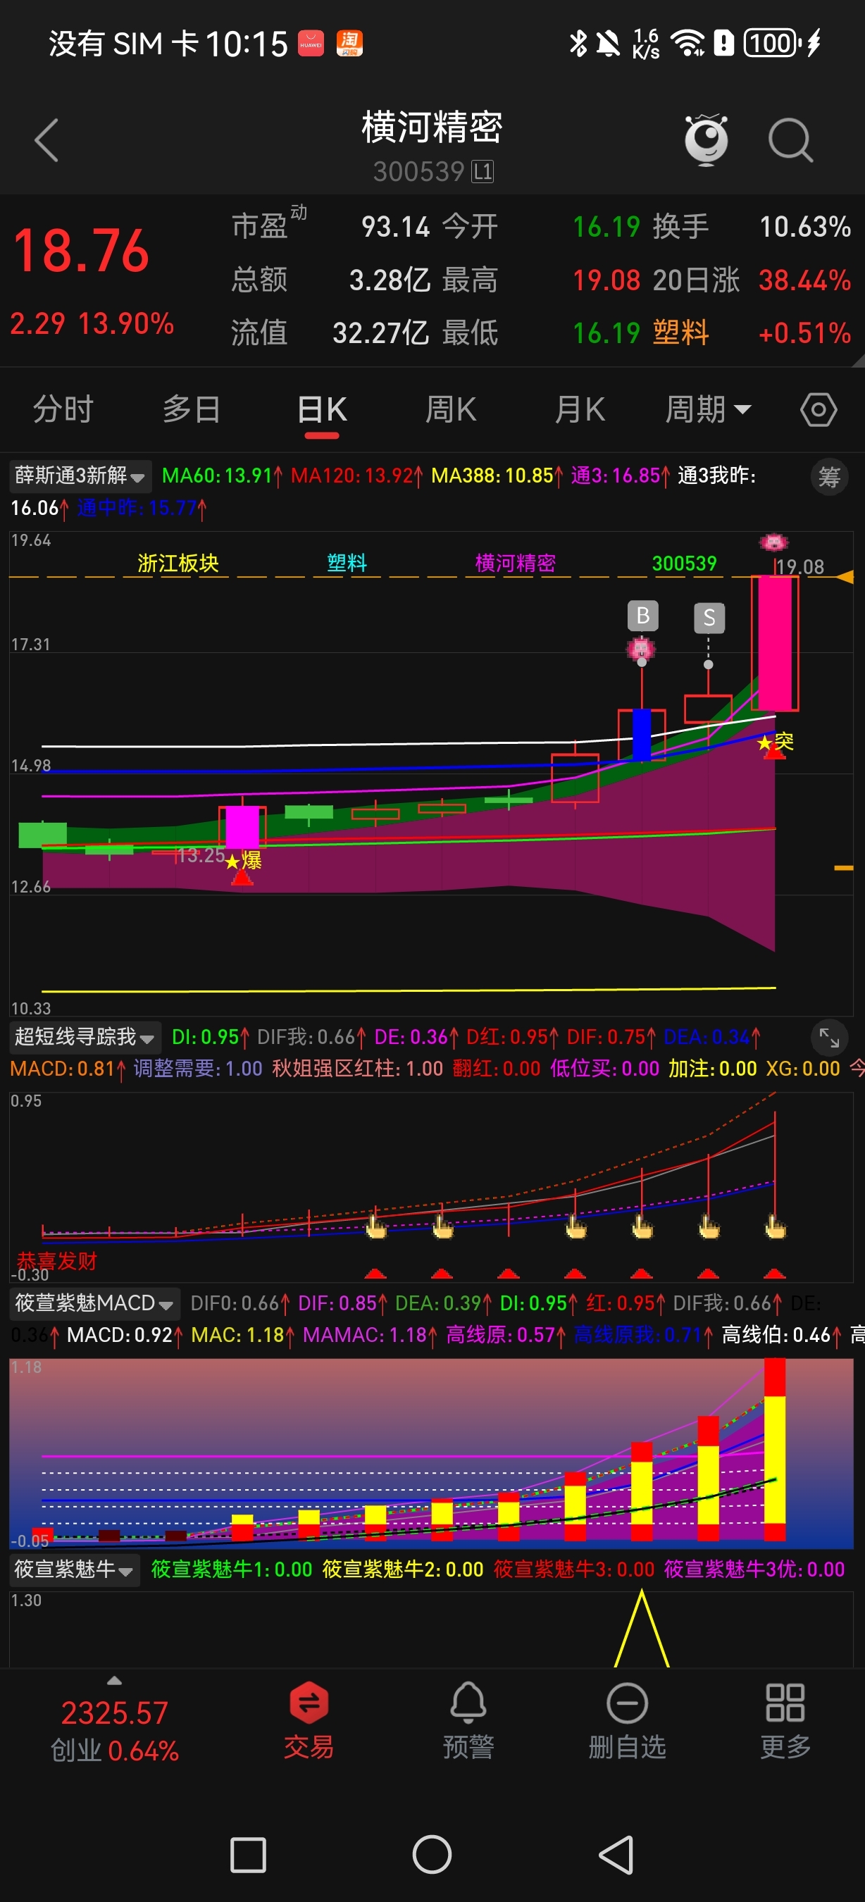Tap the 市盈 93.14 value
The image size is (865, 1902).
coord(396,227)
